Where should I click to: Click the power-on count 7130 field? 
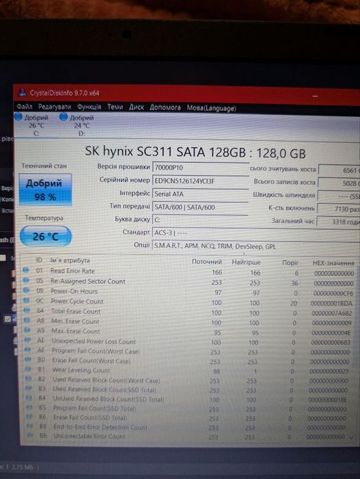click(338, 209)
